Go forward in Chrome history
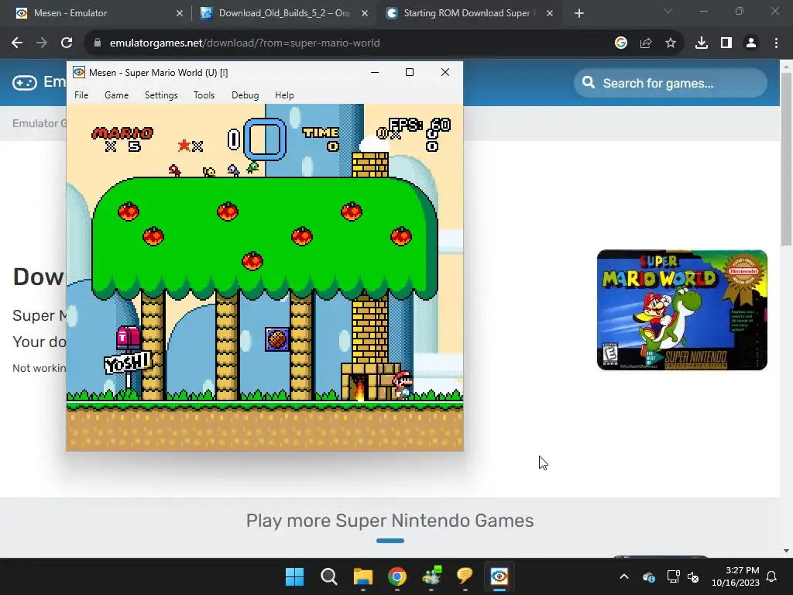Image resolution: width=793 pixels, height=595 pixels. pos(42,43)
